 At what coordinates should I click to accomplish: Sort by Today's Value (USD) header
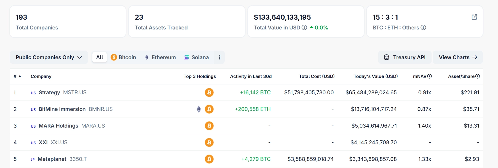(376, 76)
